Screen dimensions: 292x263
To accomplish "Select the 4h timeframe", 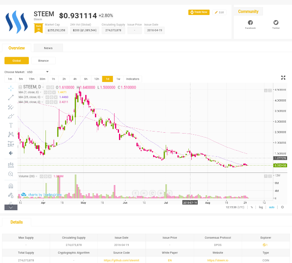I will pos(75,79).
